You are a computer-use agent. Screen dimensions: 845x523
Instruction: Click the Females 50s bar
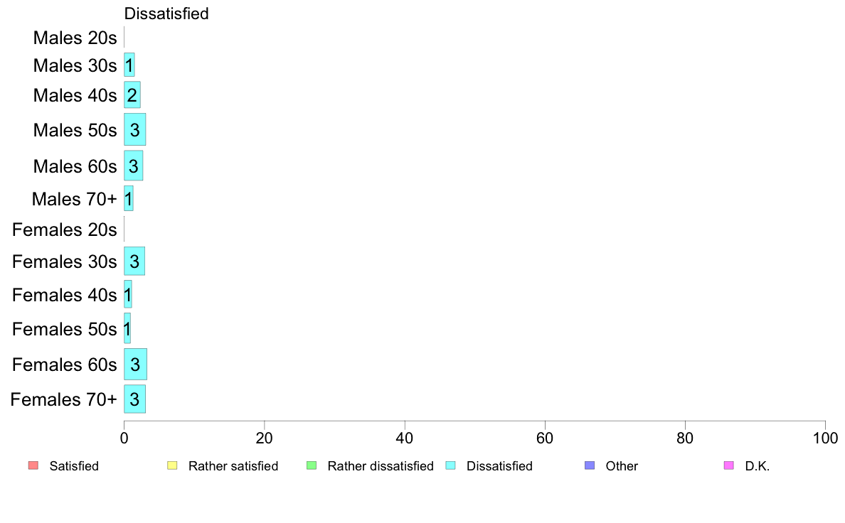click(x=127, y=328)
